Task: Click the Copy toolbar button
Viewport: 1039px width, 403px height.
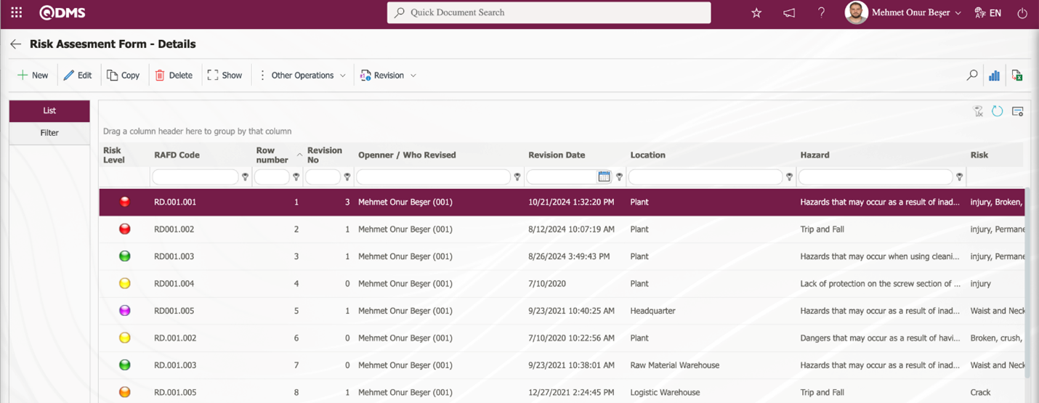Action: point(124,76)
